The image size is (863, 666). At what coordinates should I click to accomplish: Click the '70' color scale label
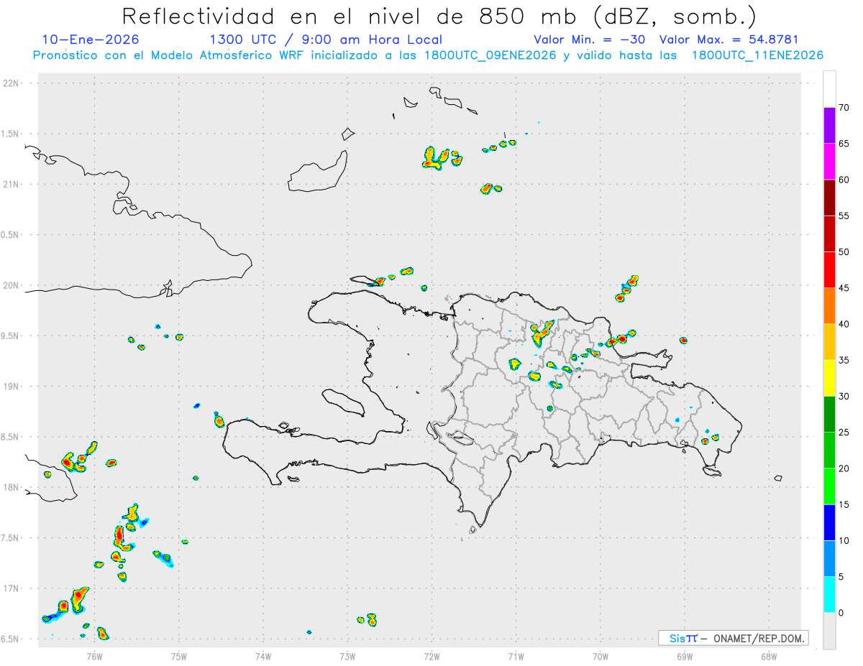[x=844, y=108]
